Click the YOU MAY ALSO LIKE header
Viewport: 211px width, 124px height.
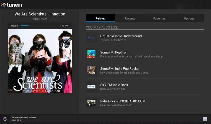[102, 27]
